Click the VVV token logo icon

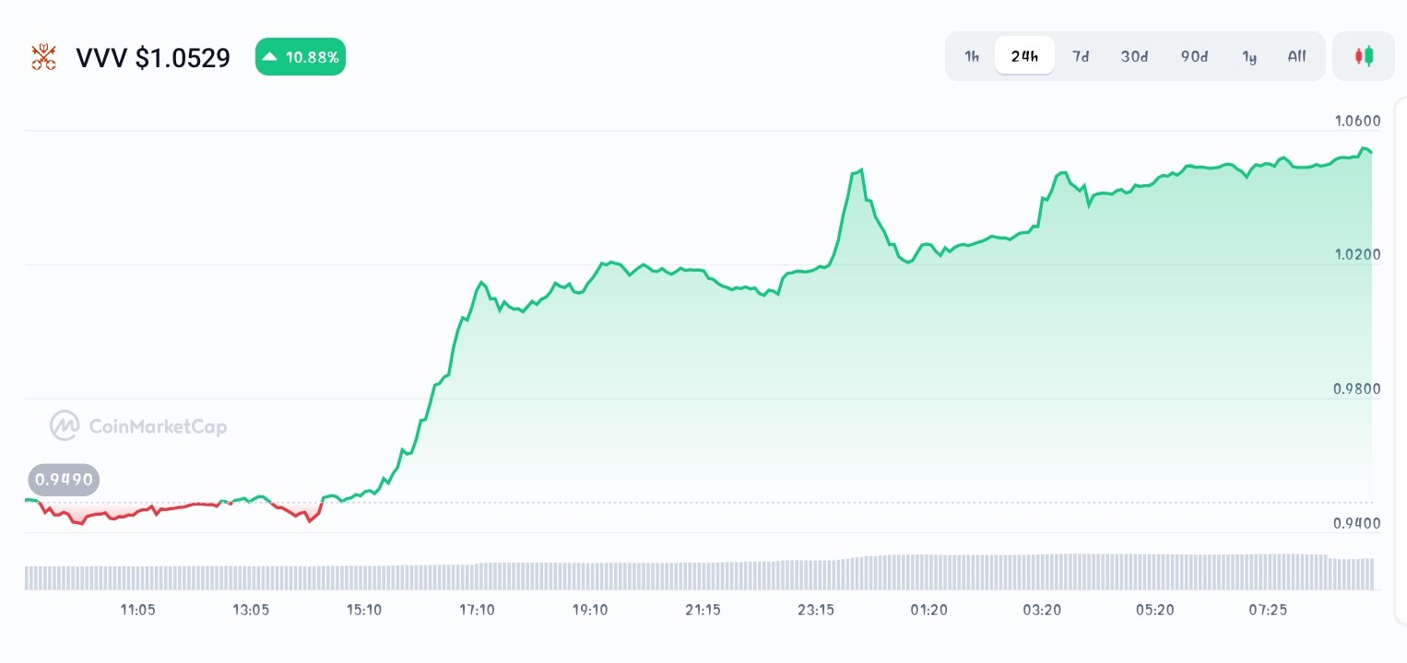click(x=43, y=57)
